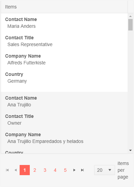Click the dropdown arrow next to 20
Screen dimensions: 134x187
[x=110, y=170]
